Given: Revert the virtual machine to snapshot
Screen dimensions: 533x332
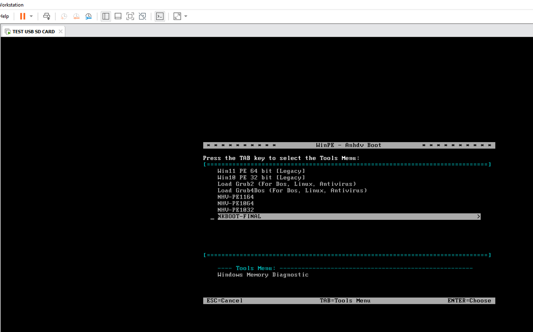Looking at the screenshot, I should click(x=76, y=16).
